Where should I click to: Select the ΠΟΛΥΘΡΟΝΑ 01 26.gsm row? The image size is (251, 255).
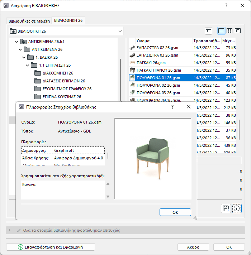(x=182, y=78)
